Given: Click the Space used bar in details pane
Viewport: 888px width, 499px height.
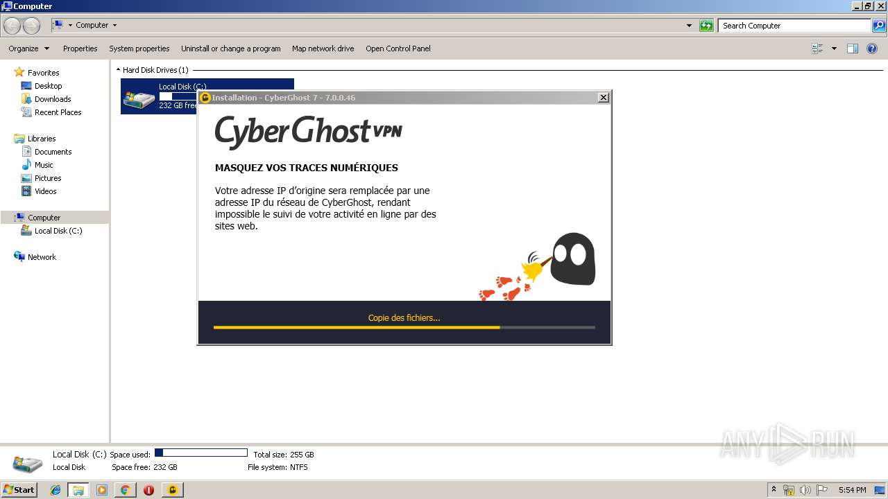Looking at the screenshot, I should coord(201,453).
